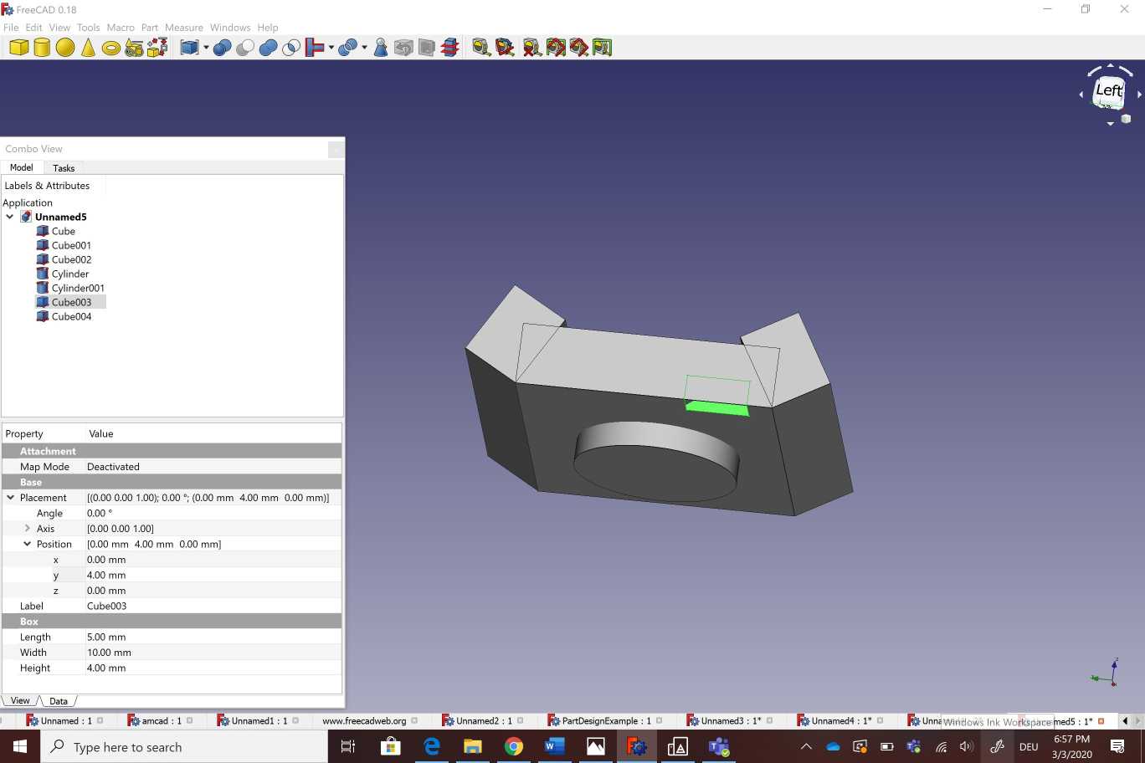Create a Cone primitive from the toolbar
Image resolution: width=1145 pixels, height=763 pixels.
tap(88, 48)
